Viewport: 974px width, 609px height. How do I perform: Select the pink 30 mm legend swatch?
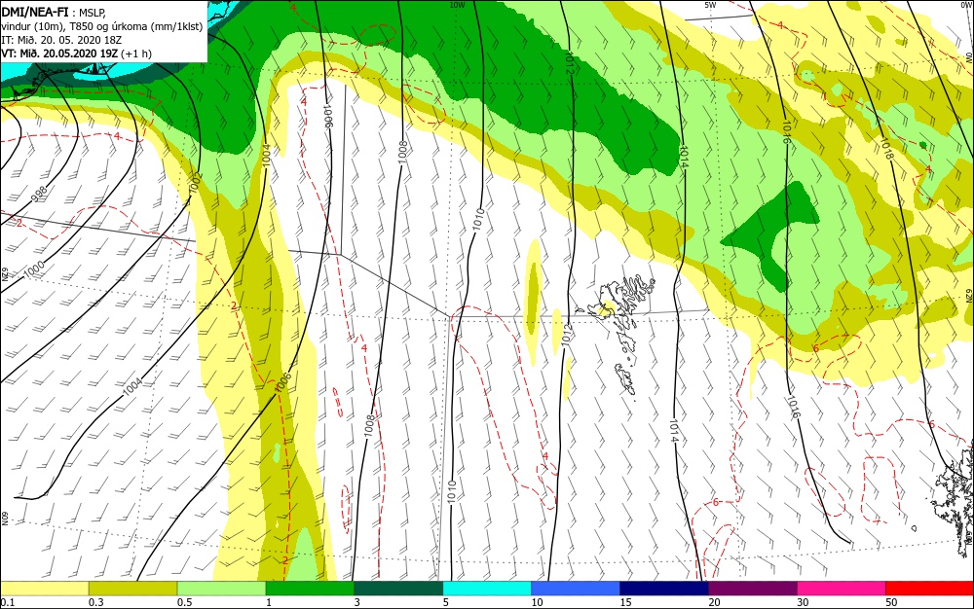(x=842, y=589)
